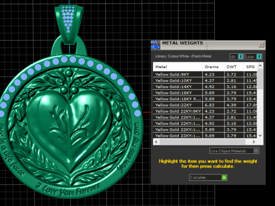Toggle Use Object Materials option
Image resolution: width=275 pixels, height=206 pixels.
pyautogui.click(x=234, y=151)
